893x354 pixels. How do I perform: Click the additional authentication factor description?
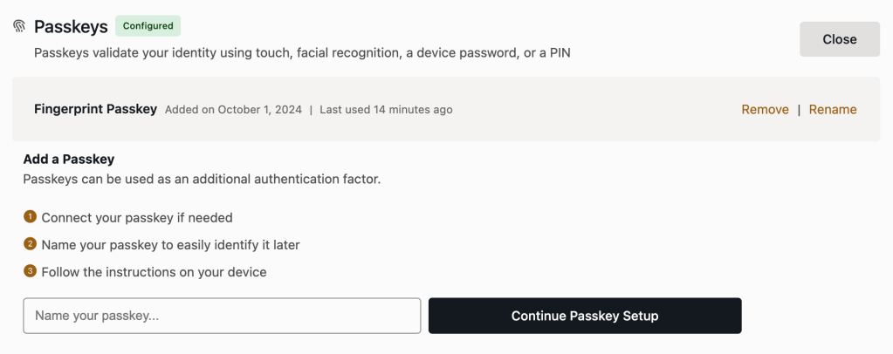202,180
